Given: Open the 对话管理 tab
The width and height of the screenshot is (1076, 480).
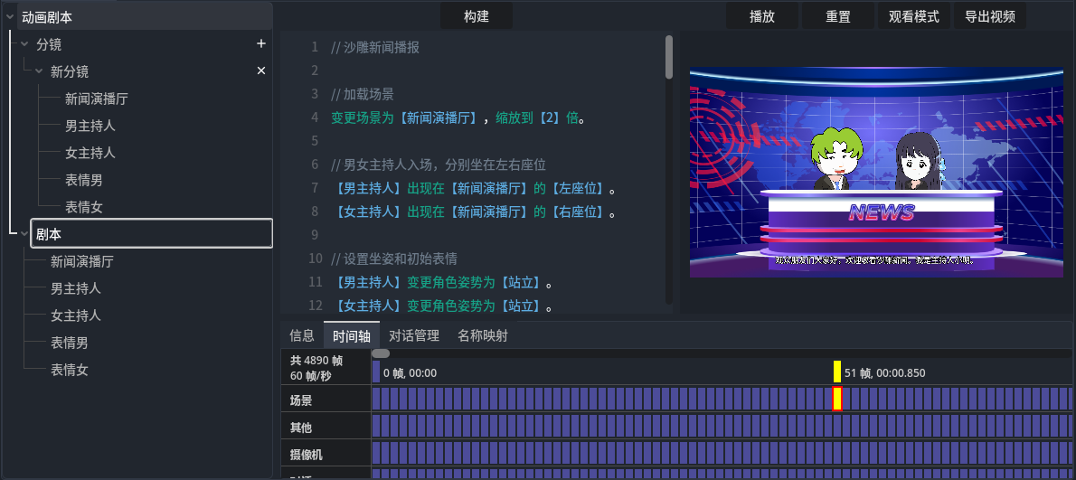Looking at the screenshot, I should tap(413, 335).
